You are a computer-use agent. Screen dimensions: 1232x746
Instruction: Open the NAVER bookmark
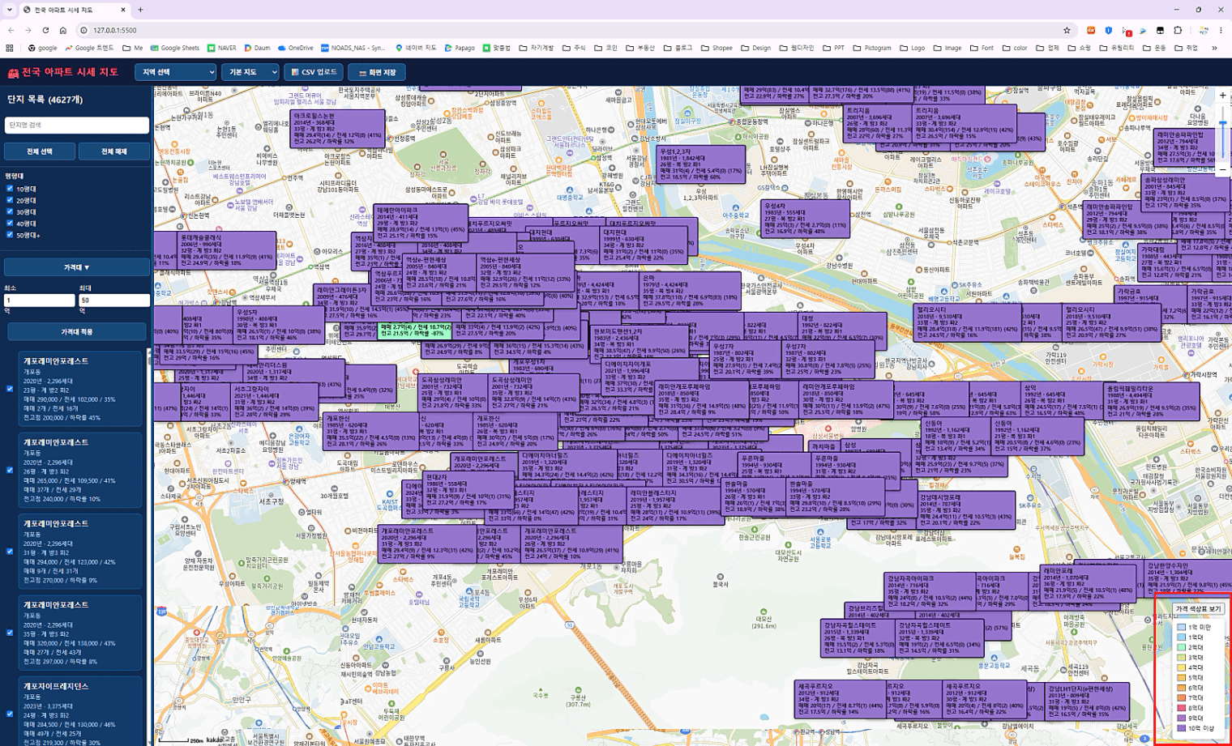[x=221, y=48]
